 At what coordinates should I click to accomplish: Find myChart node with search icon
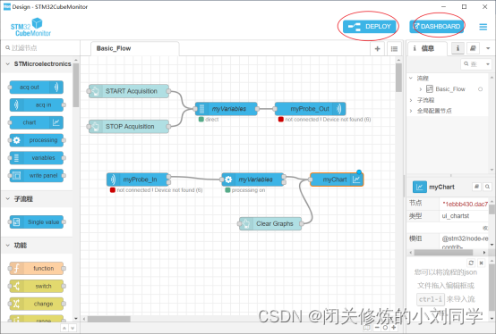pyautogui.click(x=487, y=187)
